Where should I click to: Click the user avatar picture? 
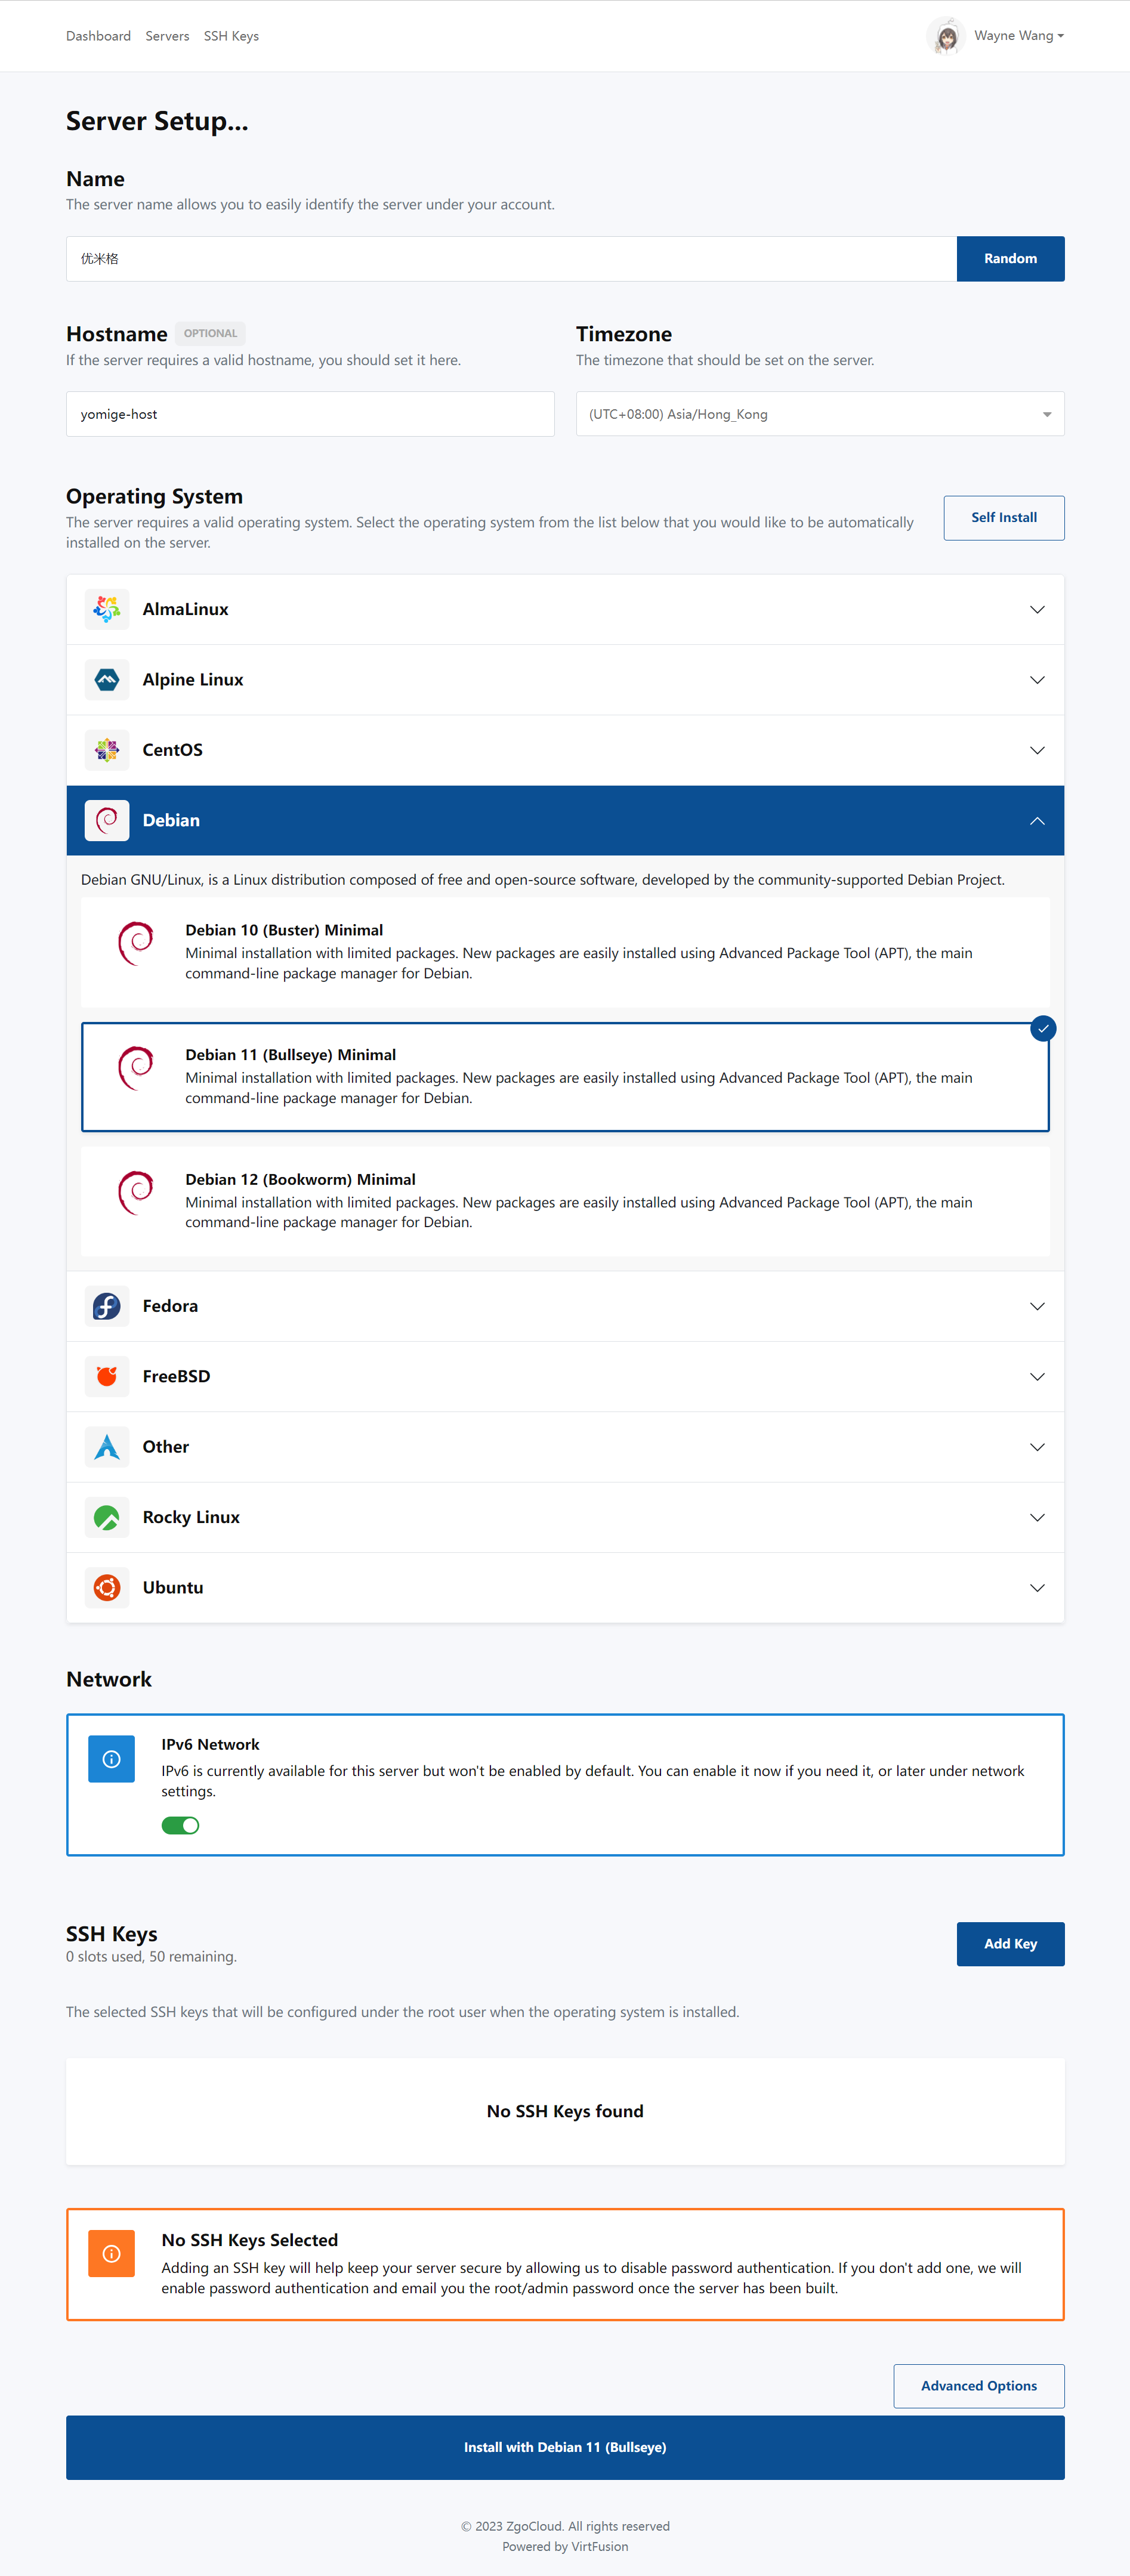pyautogui.click(x=945, y=36)
